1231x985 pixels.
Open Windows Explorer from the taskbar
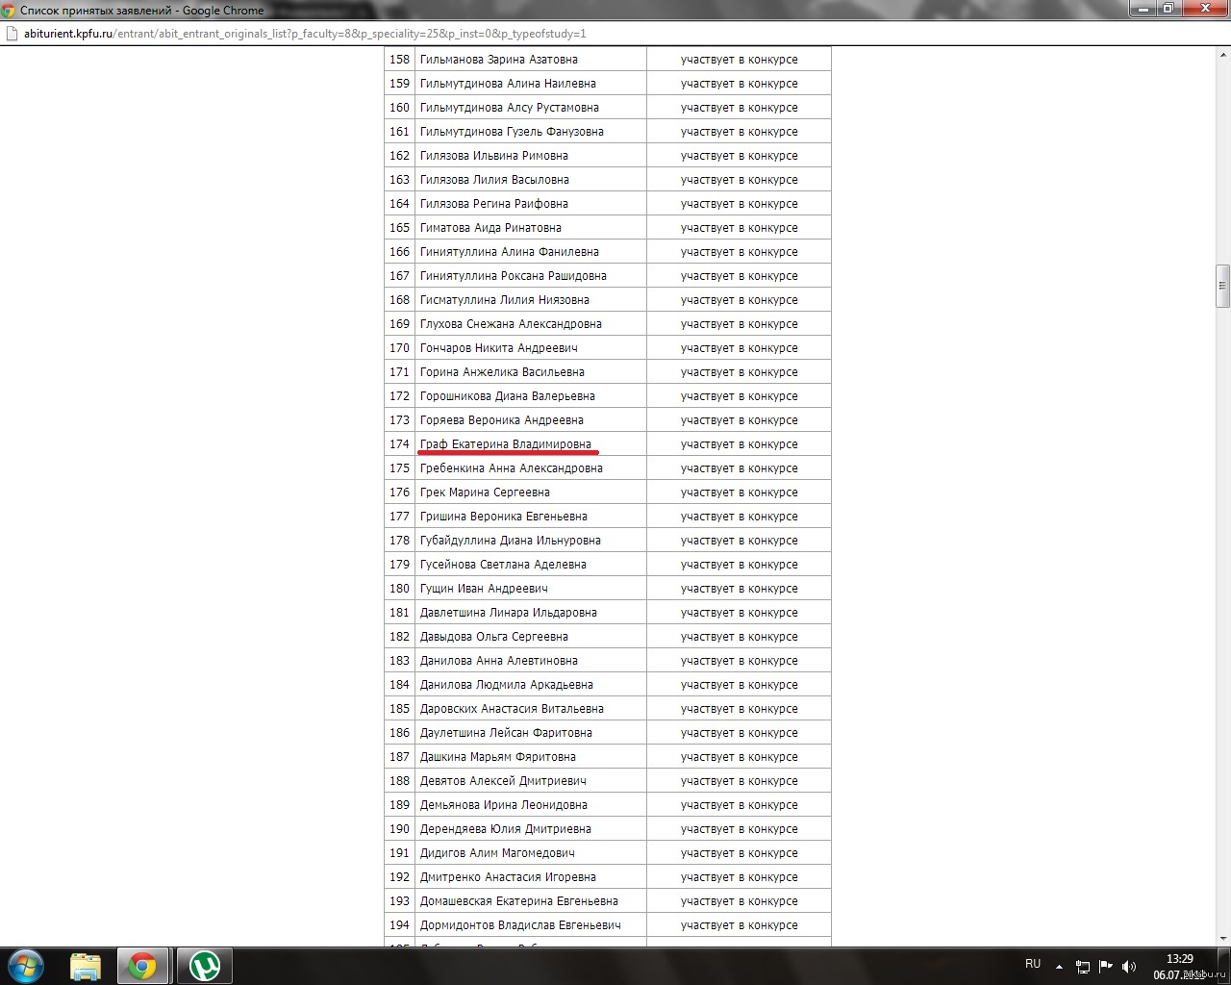pyautogui.click(x=86, y=966)
